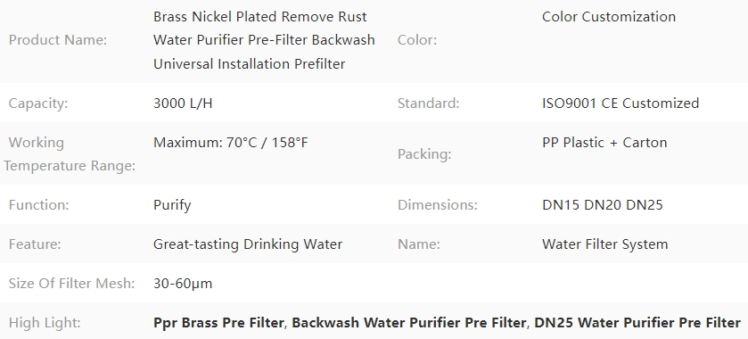Image resolution: width=748 pixels, height=339 pixels.
Task: Click the Maximum: 70°C / 158°F value
Action: pos(230,143)
